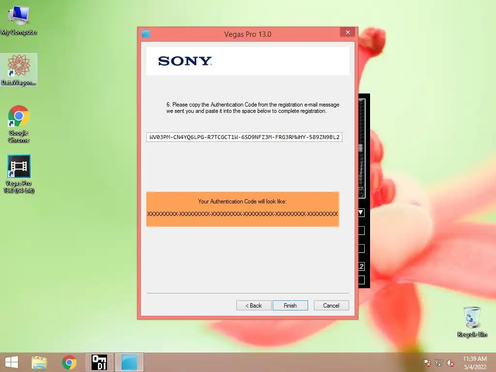Open the muted volume tray icon
The image size is (496, 372).
450,362
